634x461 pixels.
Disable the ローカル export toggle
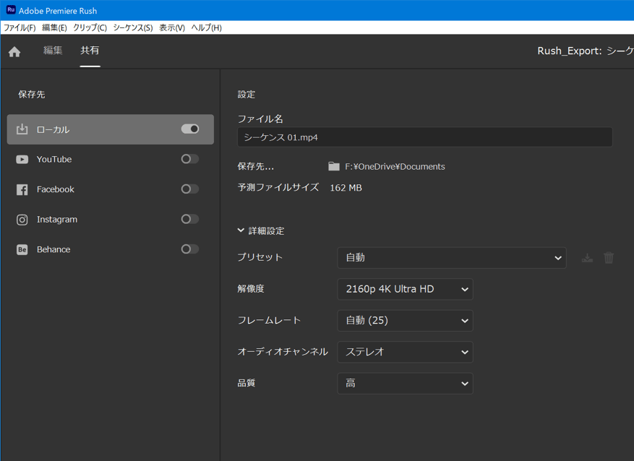coord(190,129)
